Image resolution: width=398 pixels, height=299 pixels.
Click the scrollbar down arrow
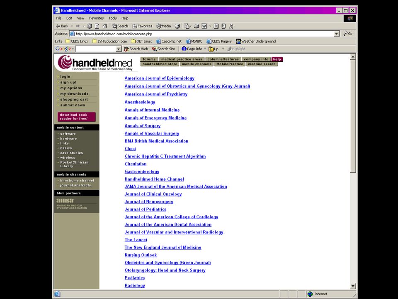[353, 286]
